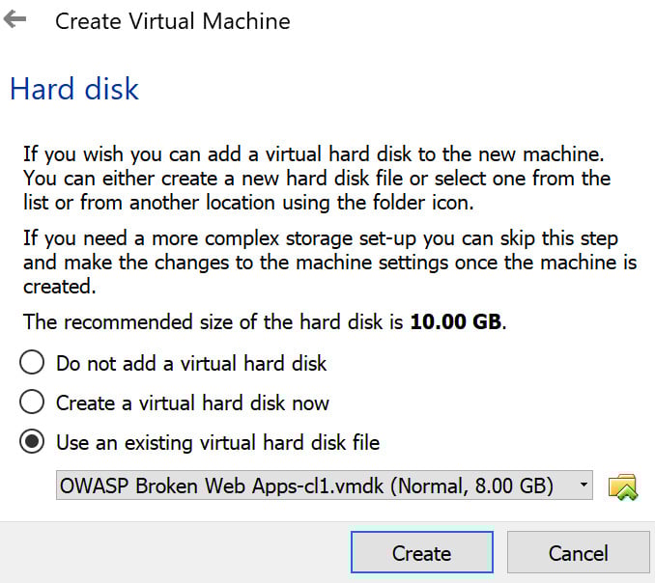Click the Do not add a virtual hard disk label
655x583 pixels.
coord(191,363)
